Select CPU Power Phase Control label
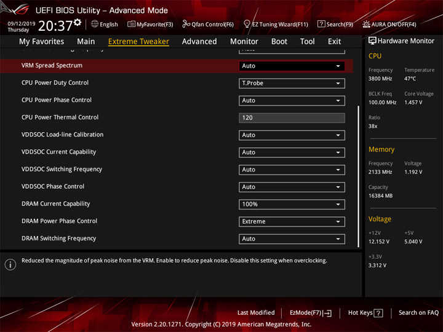The width and height of the screenshot is (443, 332). coord(57,100)
